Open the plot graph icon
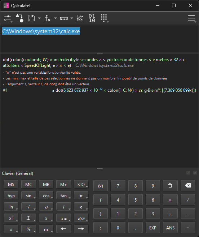The width and height of the screenshot is (199, 237). (x=80, y=18)
